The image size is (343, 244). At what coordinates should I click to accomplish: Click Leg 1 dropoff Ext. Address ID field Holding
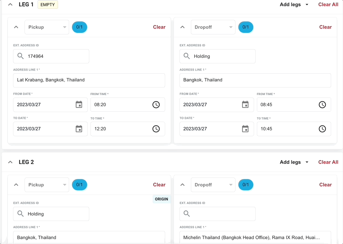pos(217,56)
